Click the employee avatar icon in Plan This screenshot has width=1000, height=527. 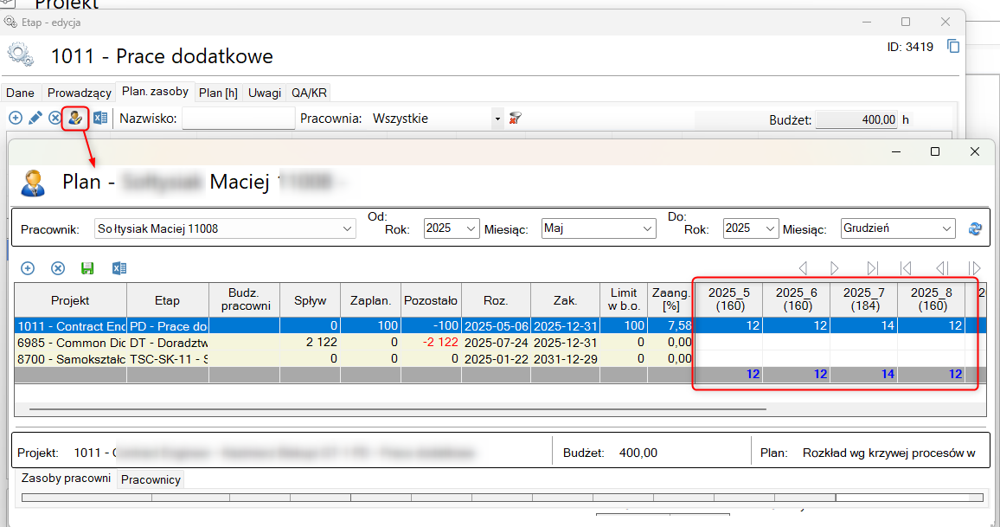(33, 183)
